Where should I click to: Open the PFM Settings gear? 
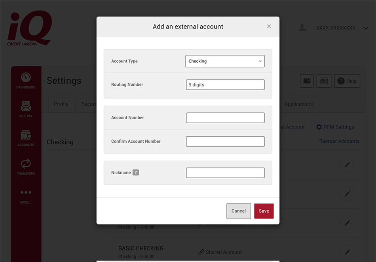[319, 127]
